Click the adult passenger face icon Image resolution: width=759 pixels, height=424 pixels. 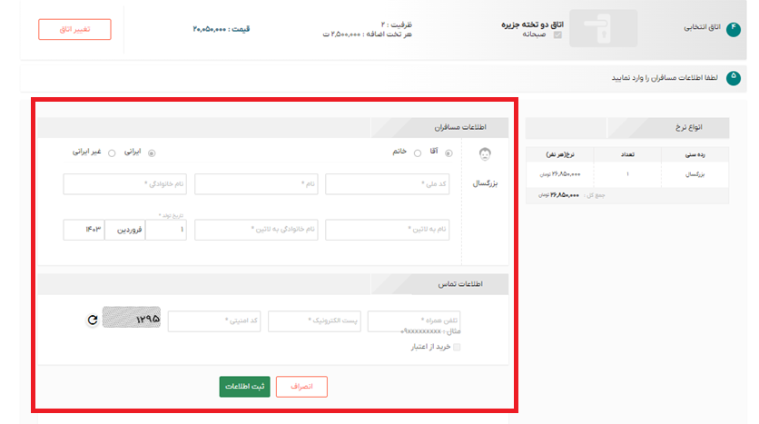pyautogui.click(x=485, y=154)
